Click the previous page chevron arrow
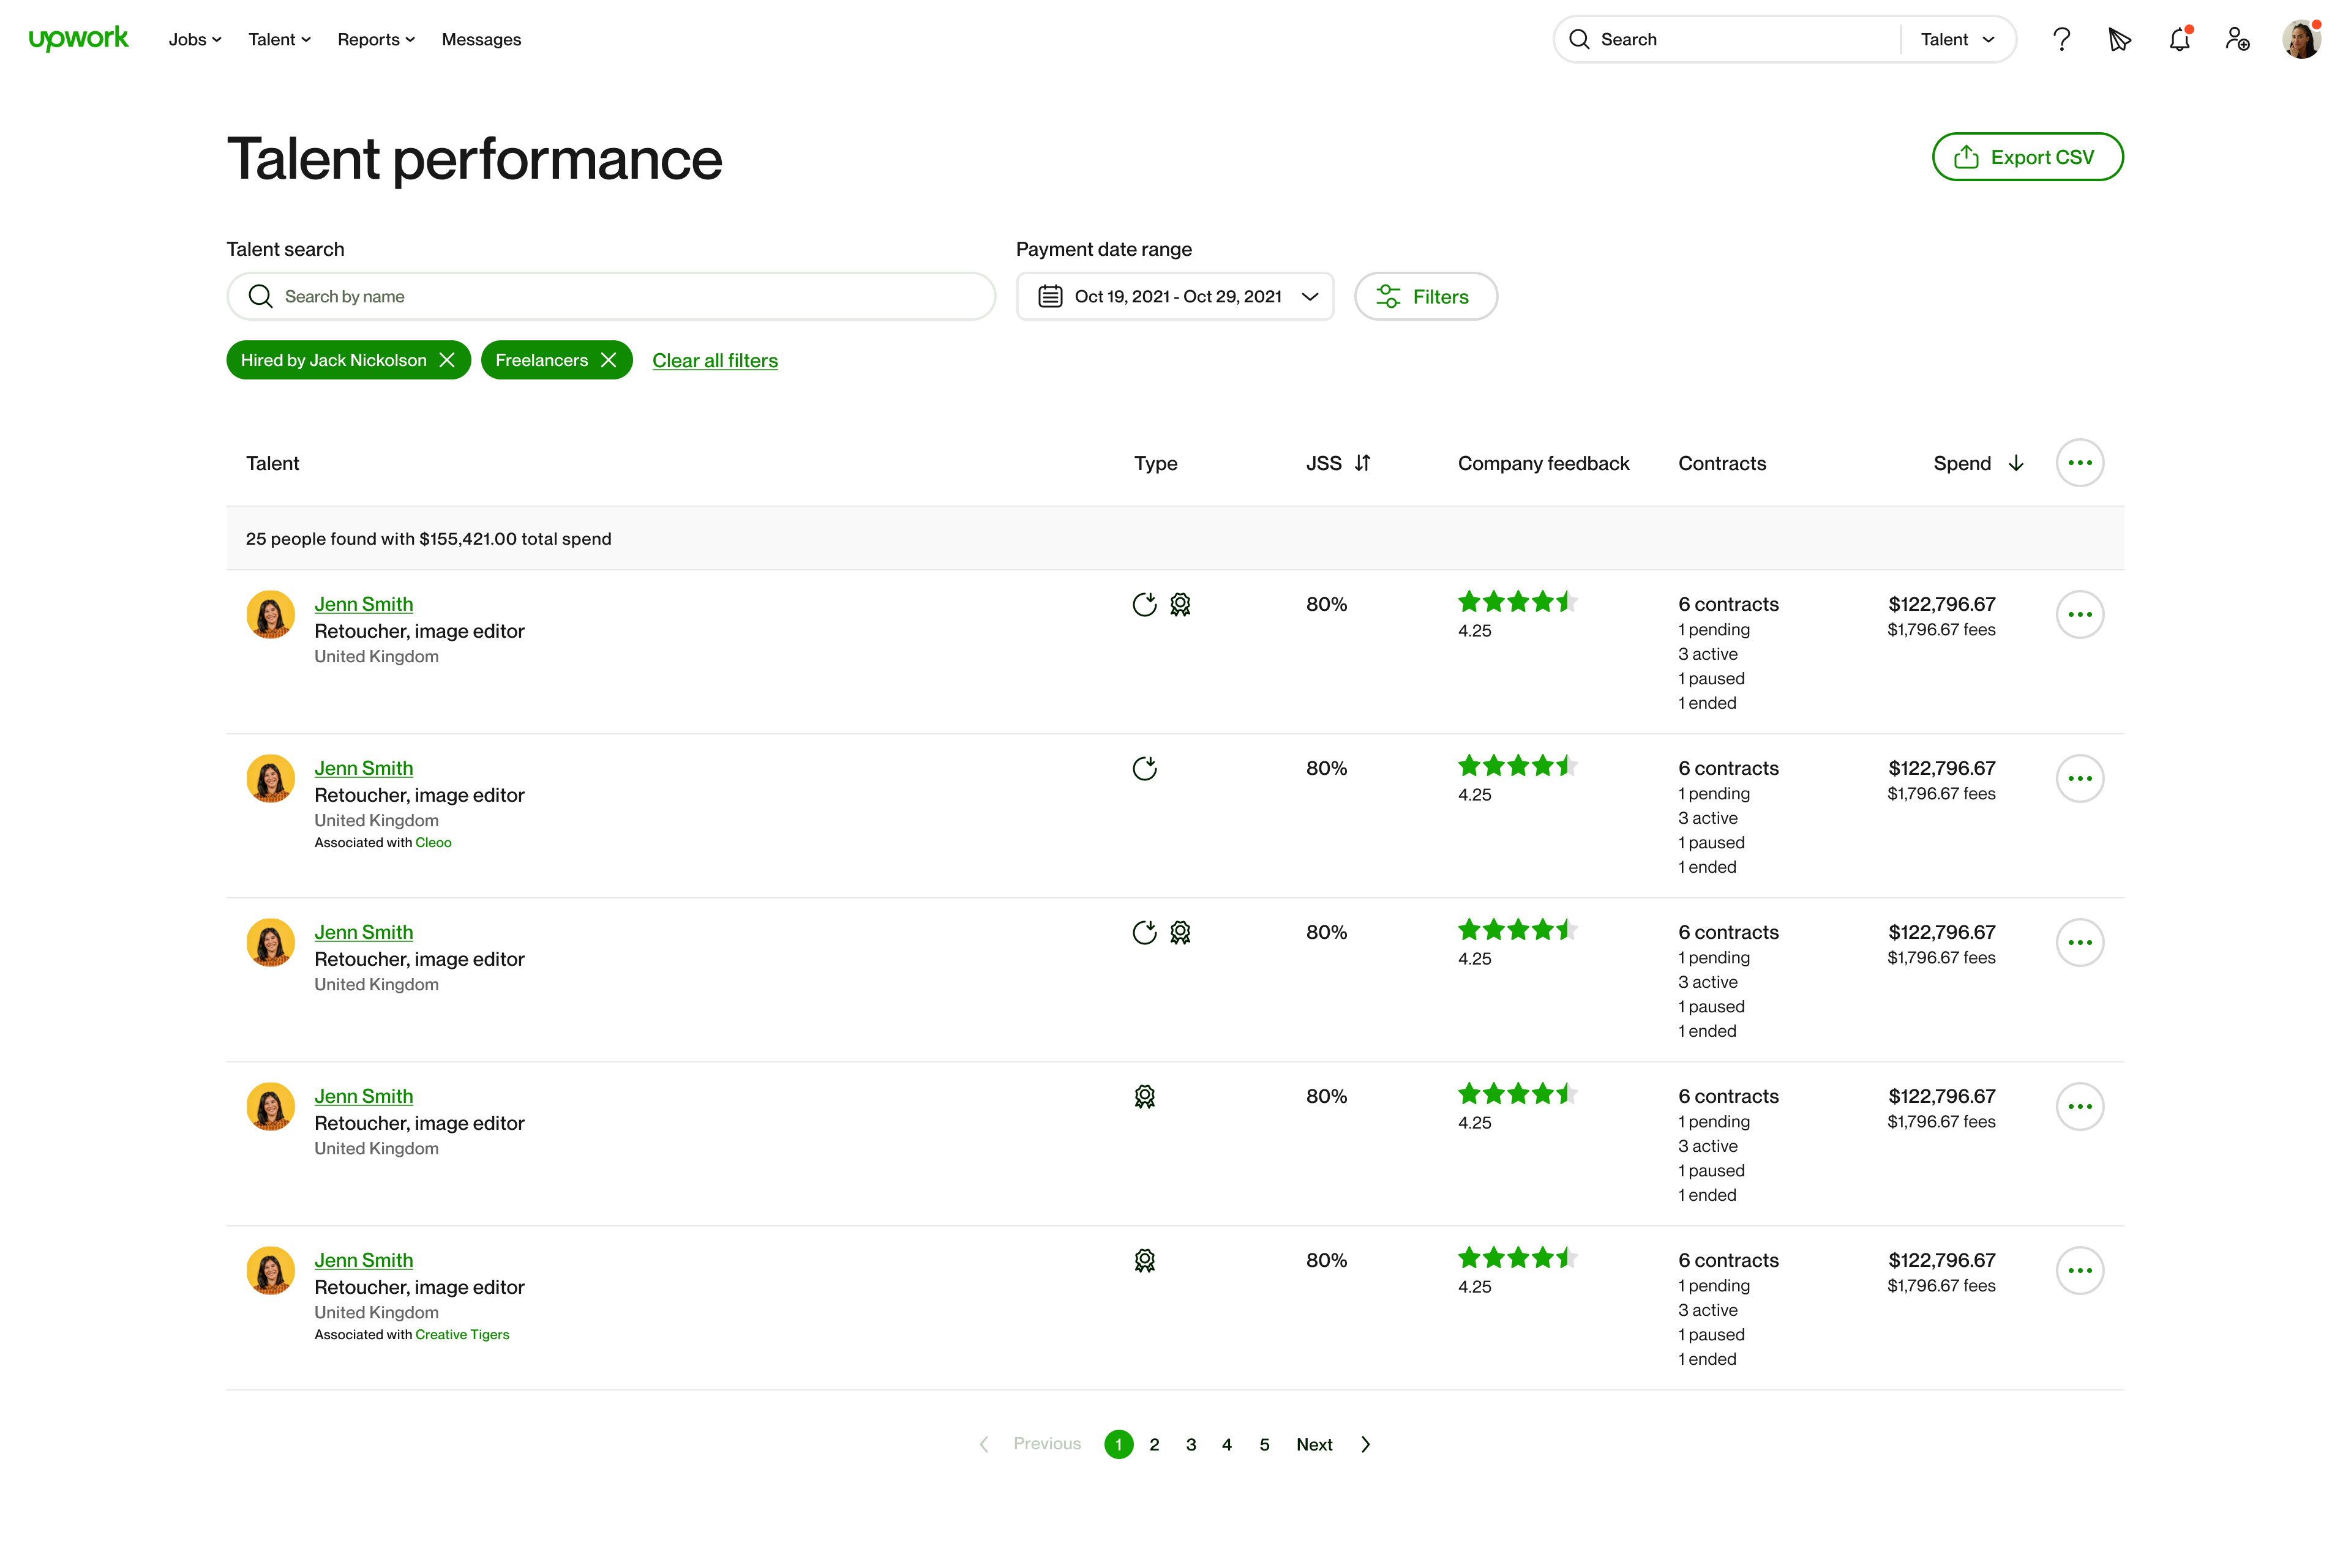Image resolution: width=2351 pixels, height=1568 pixels. 983,1444
